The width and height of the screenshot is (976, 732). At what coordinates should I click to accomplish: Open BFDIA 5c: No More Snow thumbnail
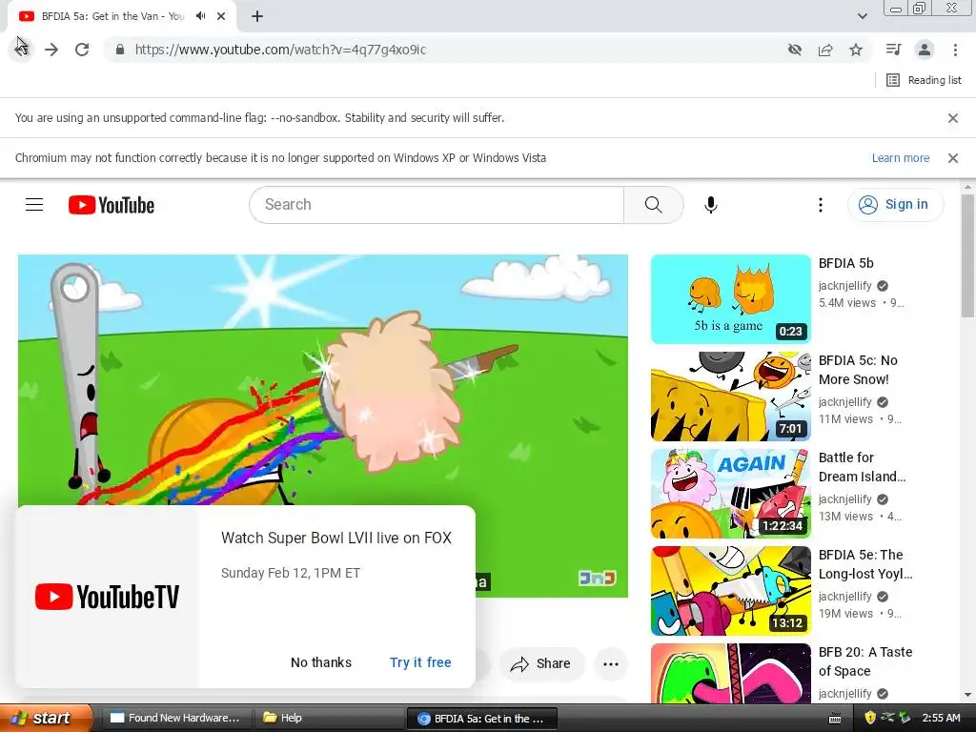coord(731,396)
